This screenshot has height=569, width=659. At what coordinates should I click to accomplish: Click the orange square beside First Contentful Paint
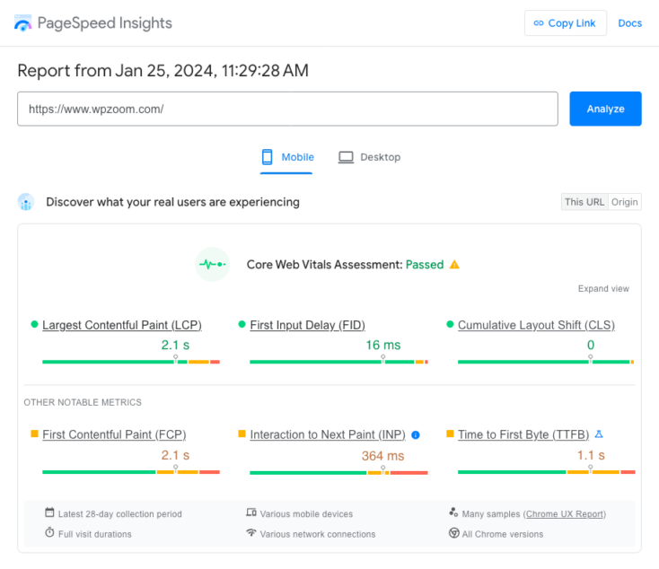coord(34,433)
